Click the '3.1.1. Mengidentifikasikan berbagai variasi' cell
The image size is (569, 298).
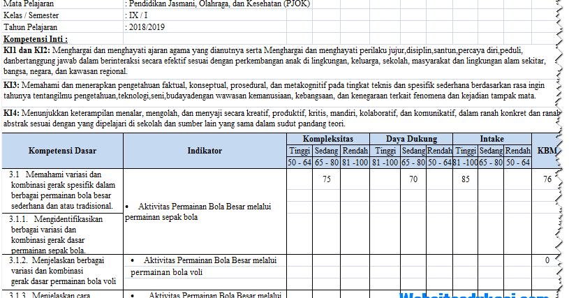(62, 234)
